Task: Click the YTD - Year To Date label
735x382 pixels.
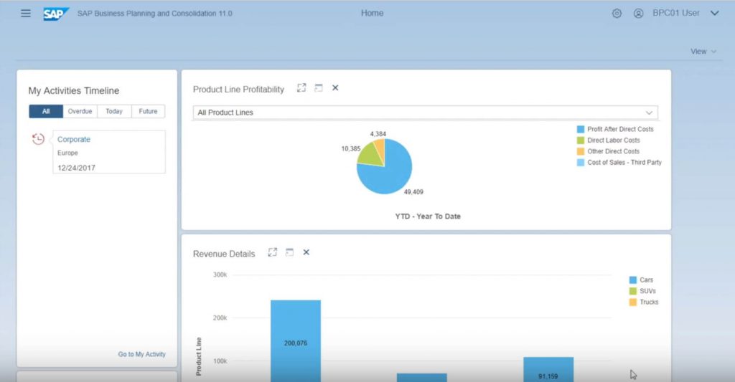Action: point(428,216)
